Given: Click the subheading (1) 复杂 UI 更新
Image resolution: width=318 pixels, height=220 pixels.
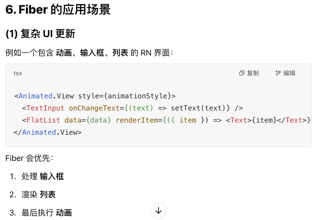Looking at the screenshot, I should (40, 34).
